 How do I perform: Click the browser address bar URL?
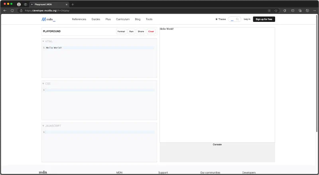point(47,11)
